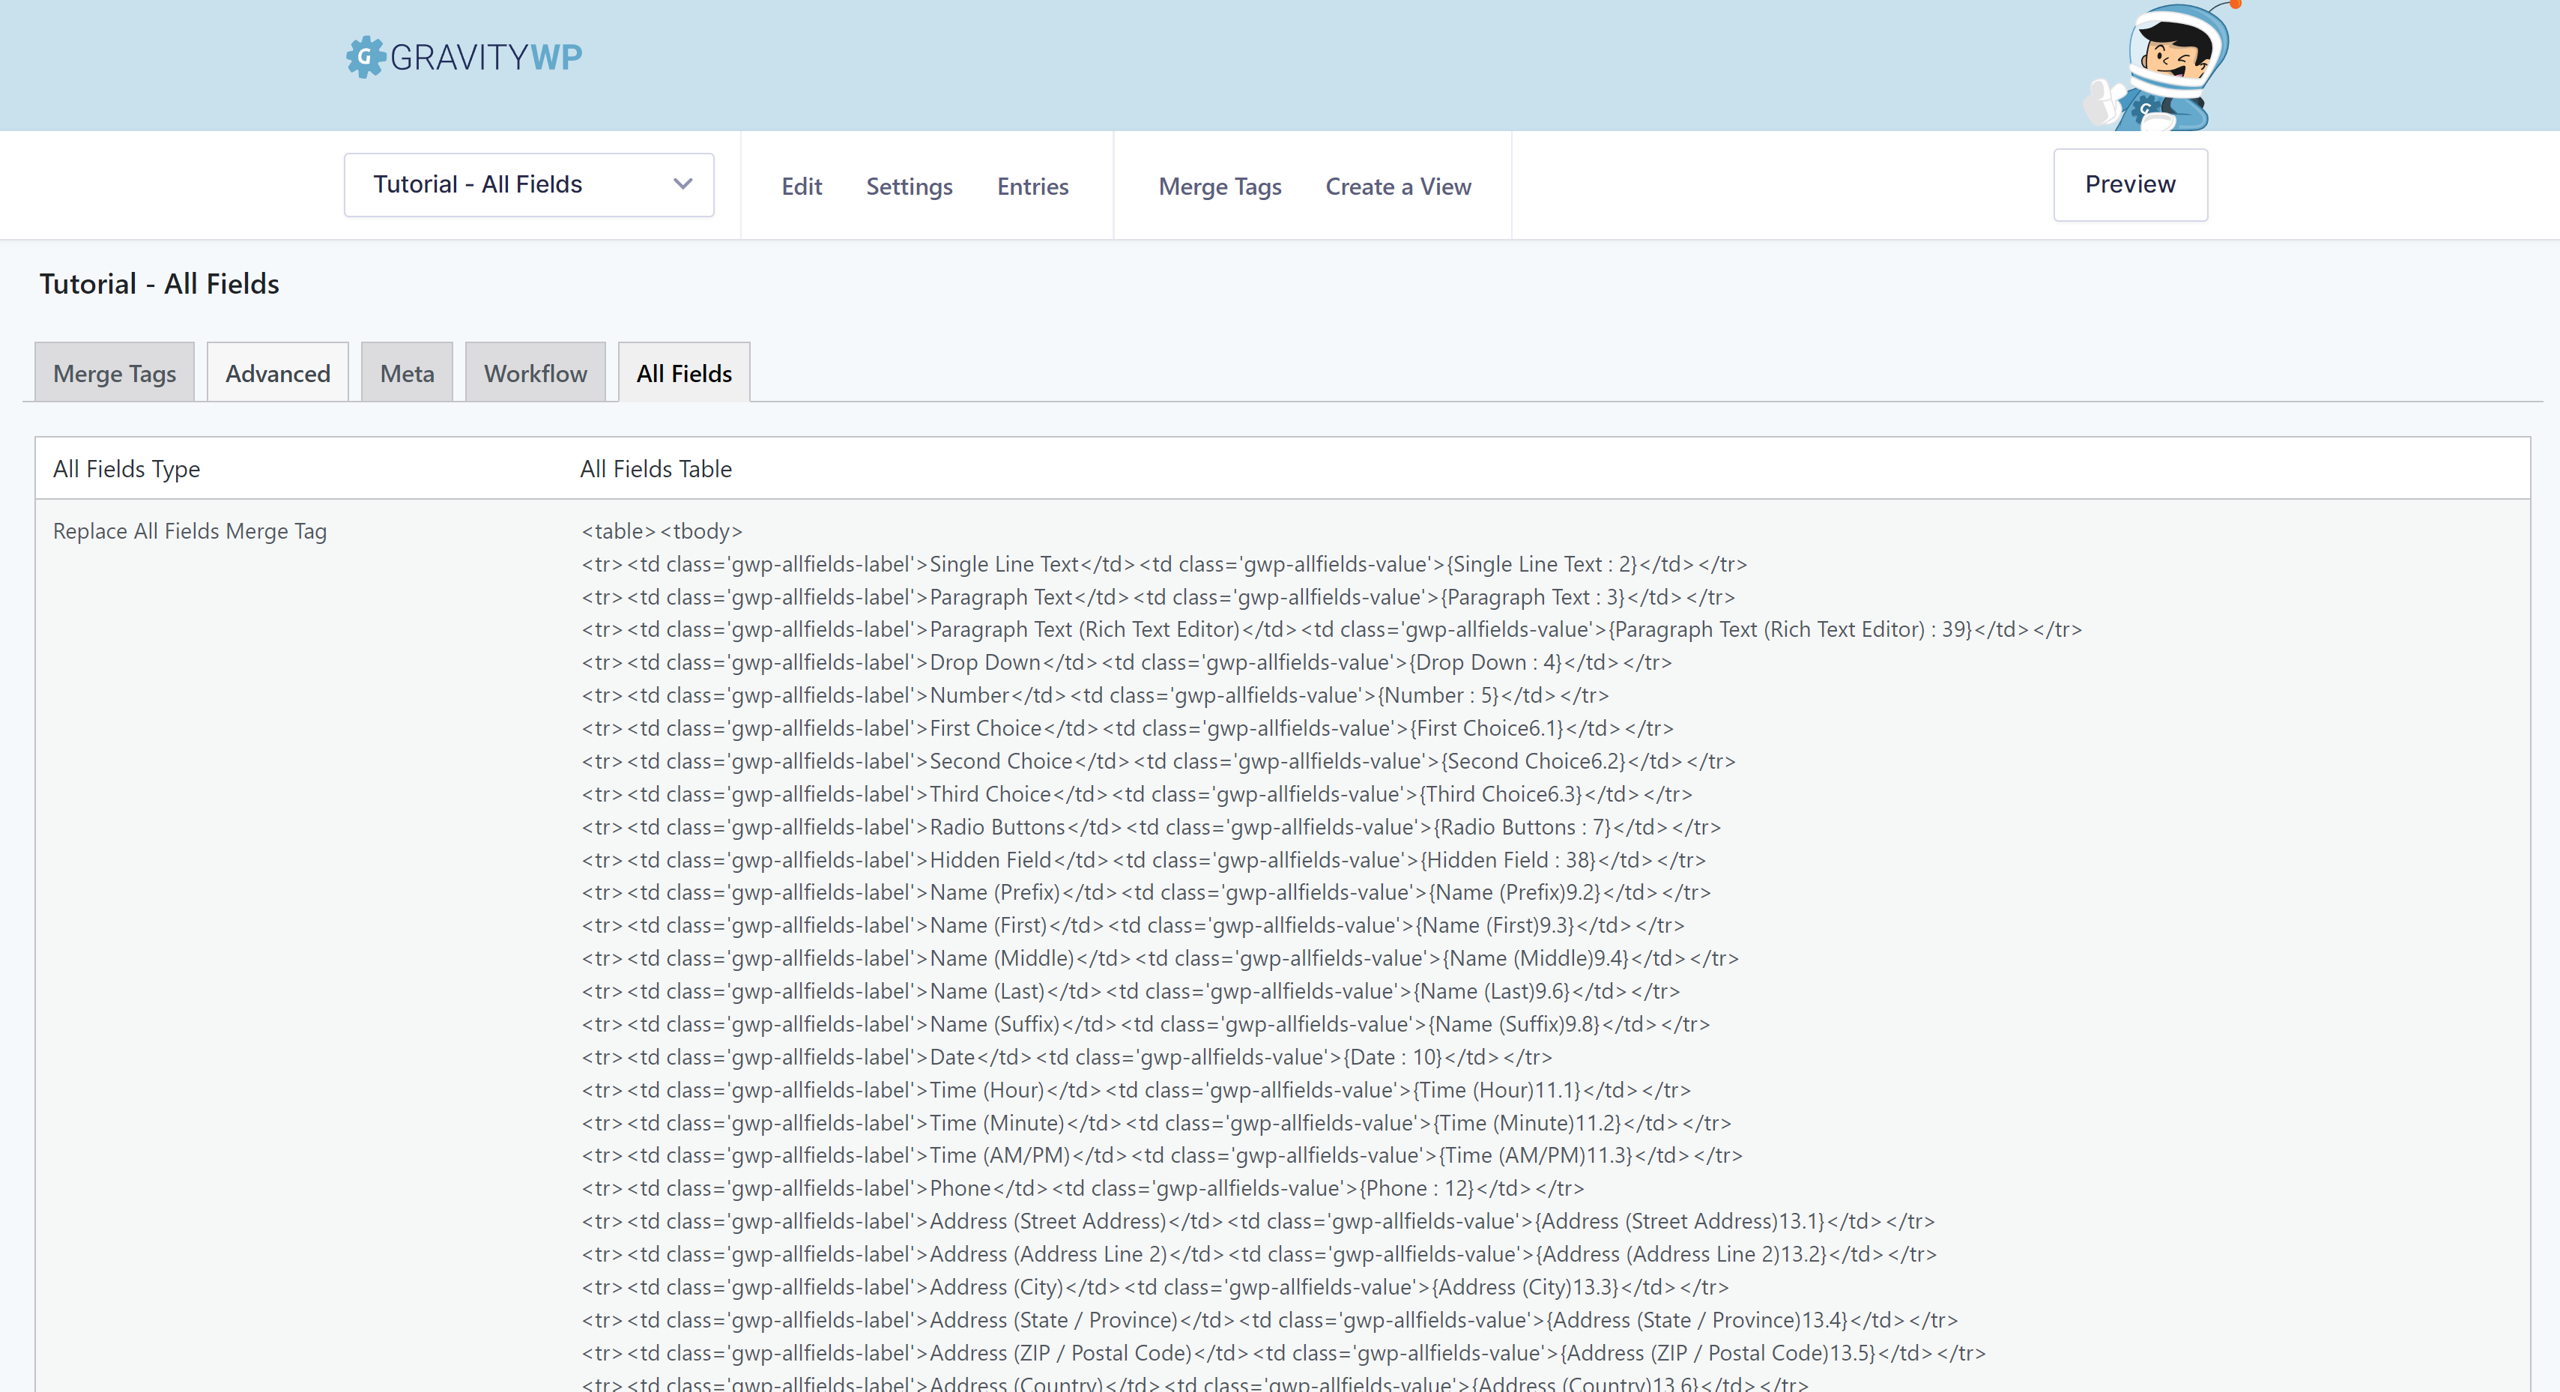Open the Tutorial - All Fields form dropdown
Image resolution: width=2560 pixels, height=1392 pixels.
click(x=529, y=185)
